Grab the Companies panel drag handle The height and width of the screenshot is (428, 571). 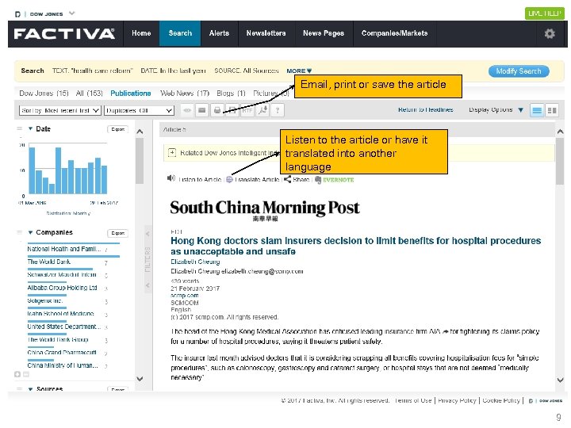(x=19, y=232)
